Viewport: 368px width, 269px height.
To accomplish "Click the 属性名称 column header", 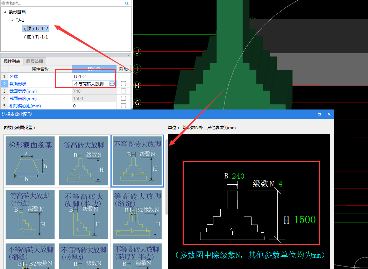I will click(x=40, y=69).
